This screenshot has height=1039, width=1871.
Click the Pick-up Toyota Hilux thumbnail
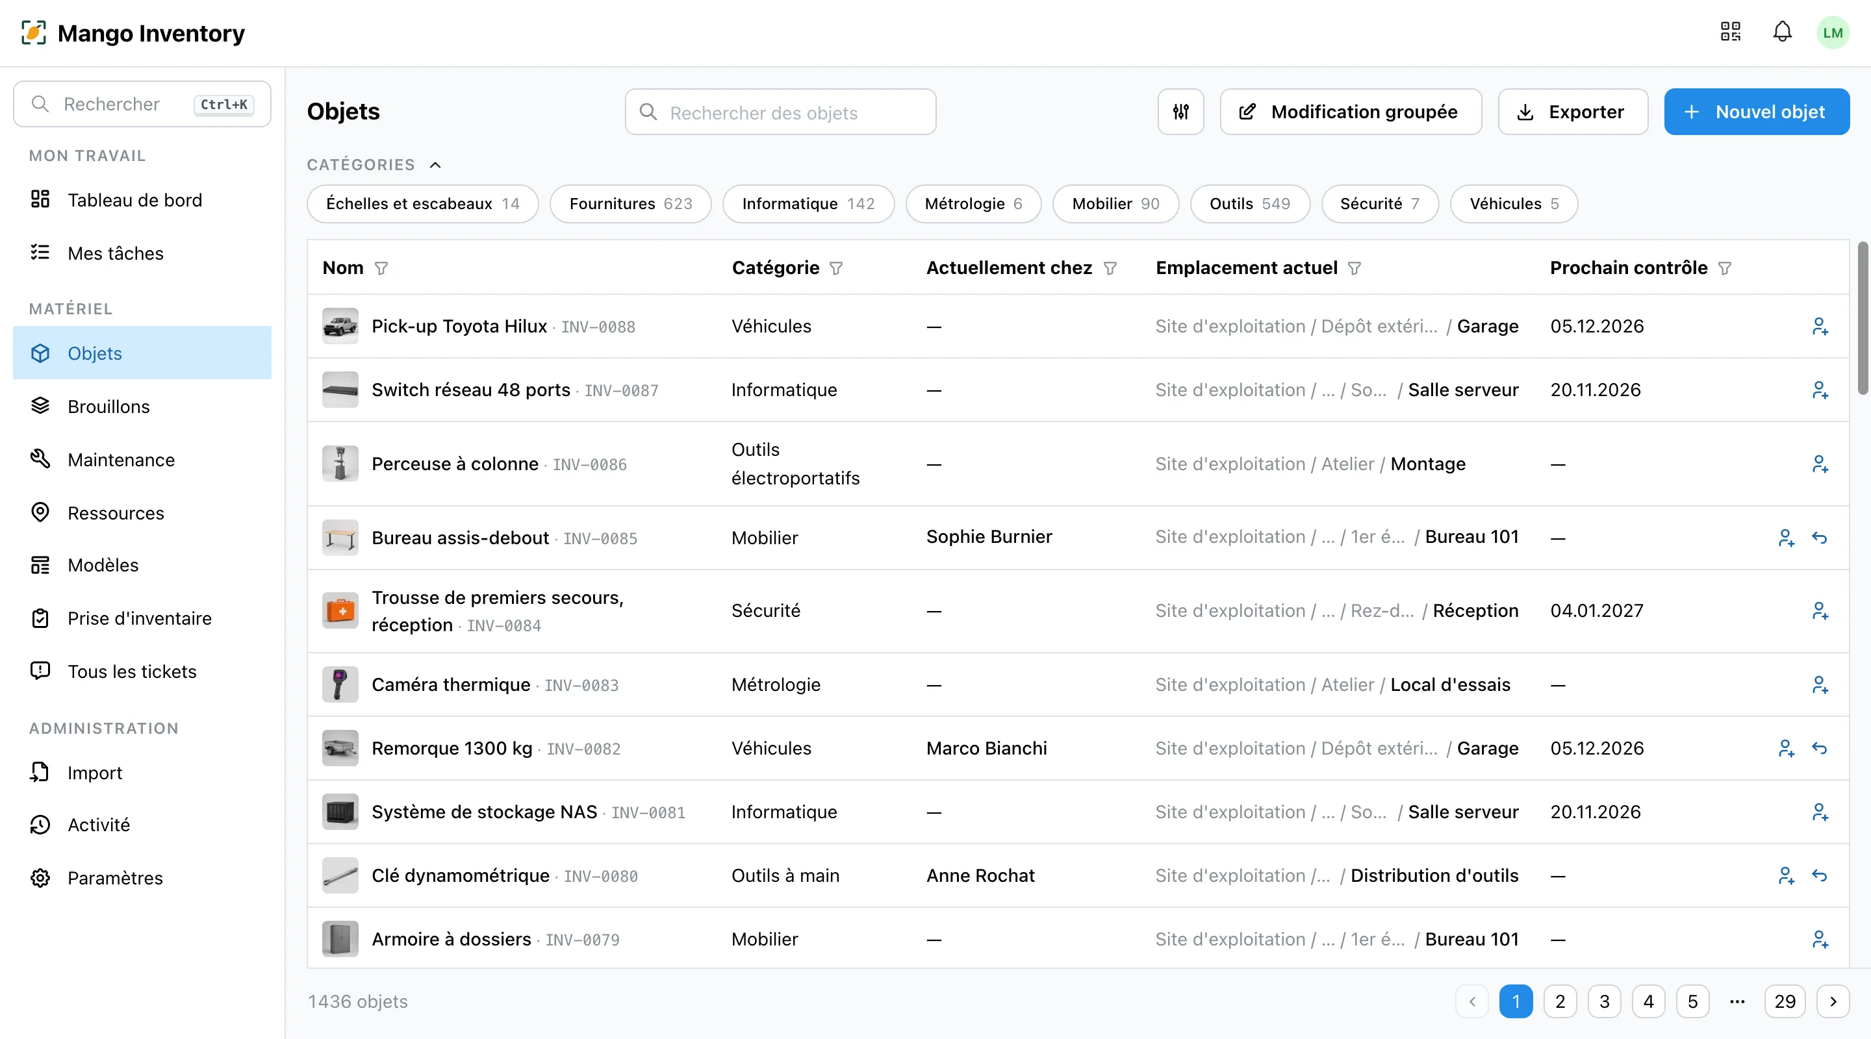[340, 326]
